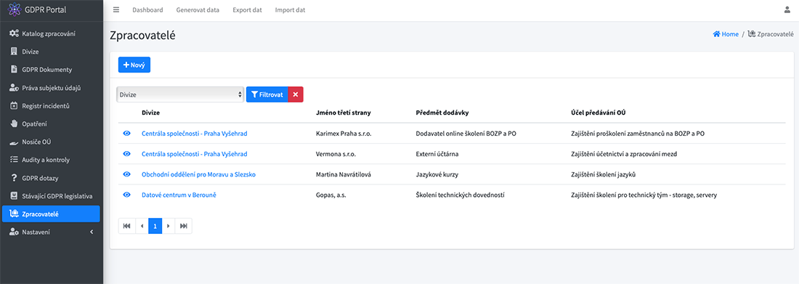This screenshot has width=799, height=284.
Task: Go to the next page arrow
Action: [x=169, y=226]
